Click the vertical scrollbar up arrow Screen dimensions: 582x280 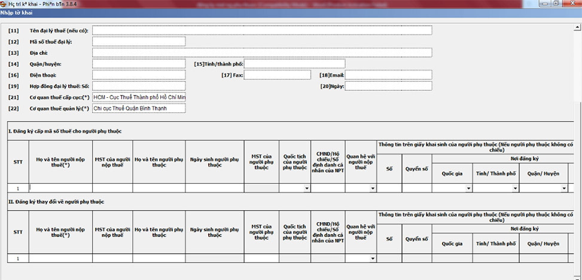coord(577,27)
